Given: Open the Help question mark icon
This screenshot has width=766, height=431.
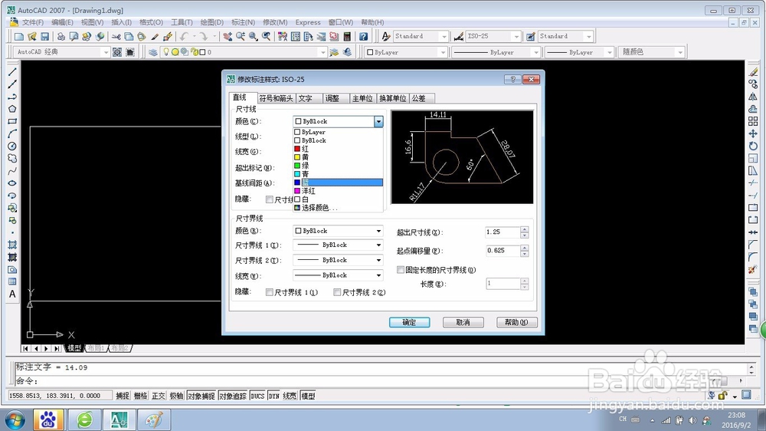Looking at the screenshot, I should pos(363,36).
